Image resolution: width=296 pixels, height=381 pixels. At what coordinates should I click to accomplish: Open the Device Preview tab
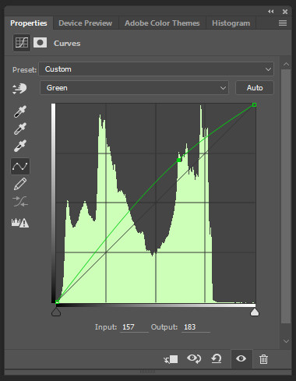86,23
